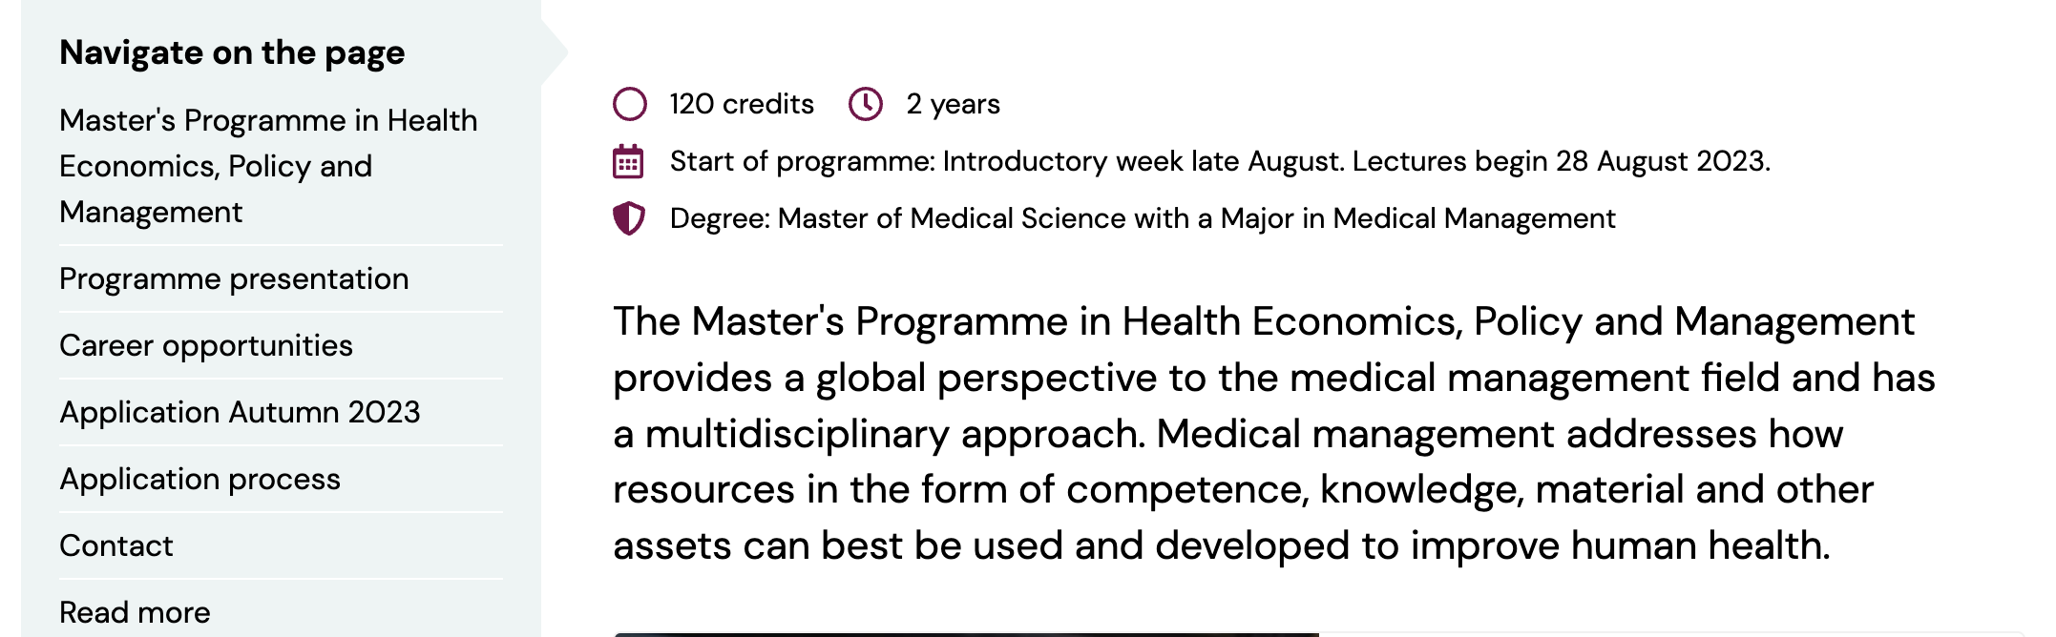
Task: Click the circle credits icon
Action: pyautogui.click(x=630, y=104)
